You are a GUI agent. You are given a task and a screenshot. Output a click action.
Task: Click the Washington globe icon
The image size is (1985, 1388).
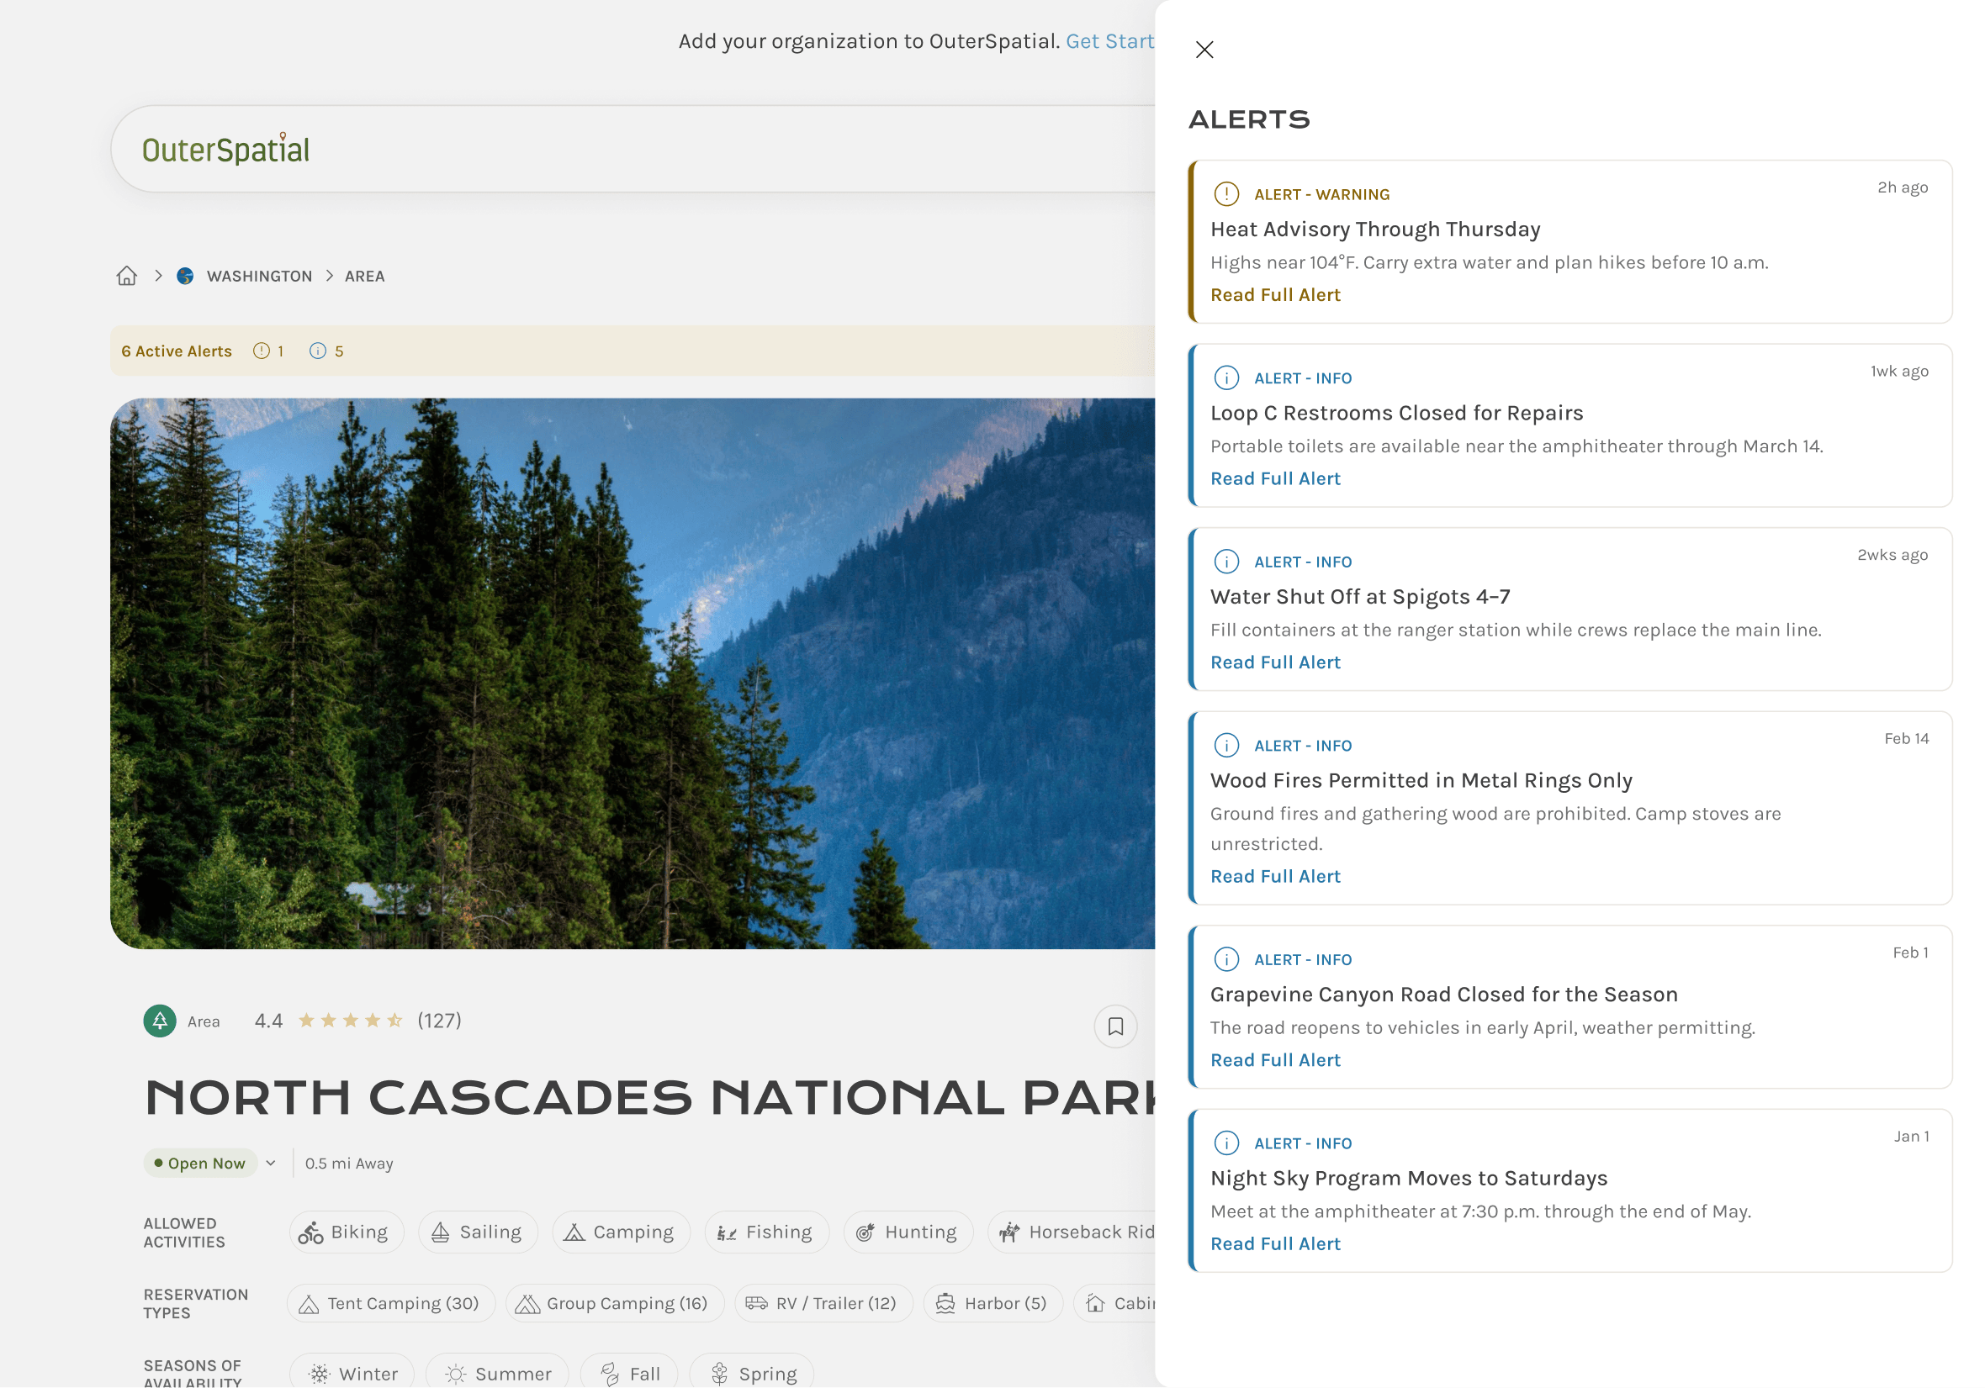tap(185, 276)
